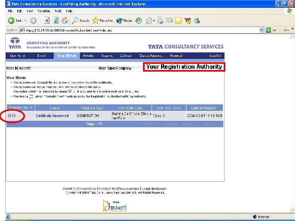Viewport: 295px width, 221px height.
Task: Sort by Certificate Type column header
Action: pyautogui.click(x=130, y=108)
